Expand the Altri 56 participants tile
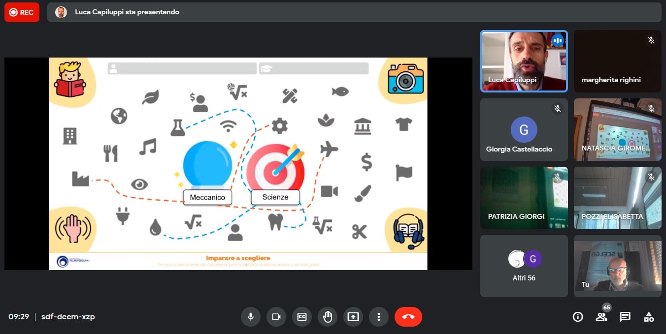666x334 pixels. (x=524, y=266)
